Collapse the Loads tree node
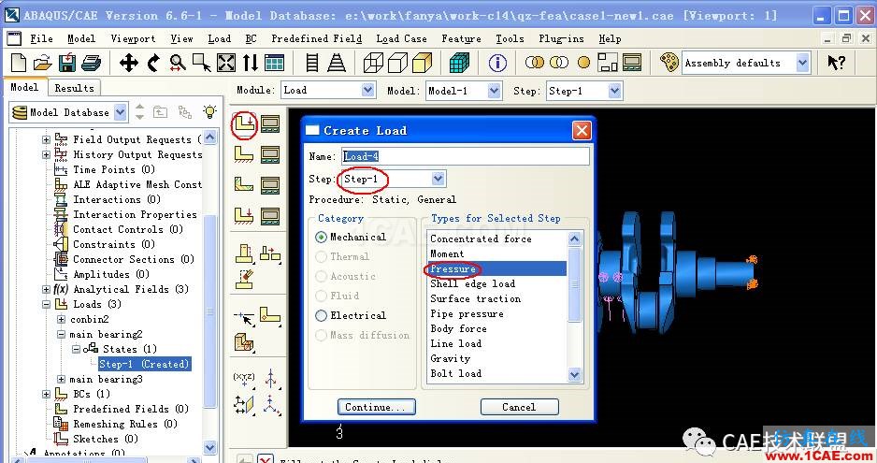 [x=47, y=305]
